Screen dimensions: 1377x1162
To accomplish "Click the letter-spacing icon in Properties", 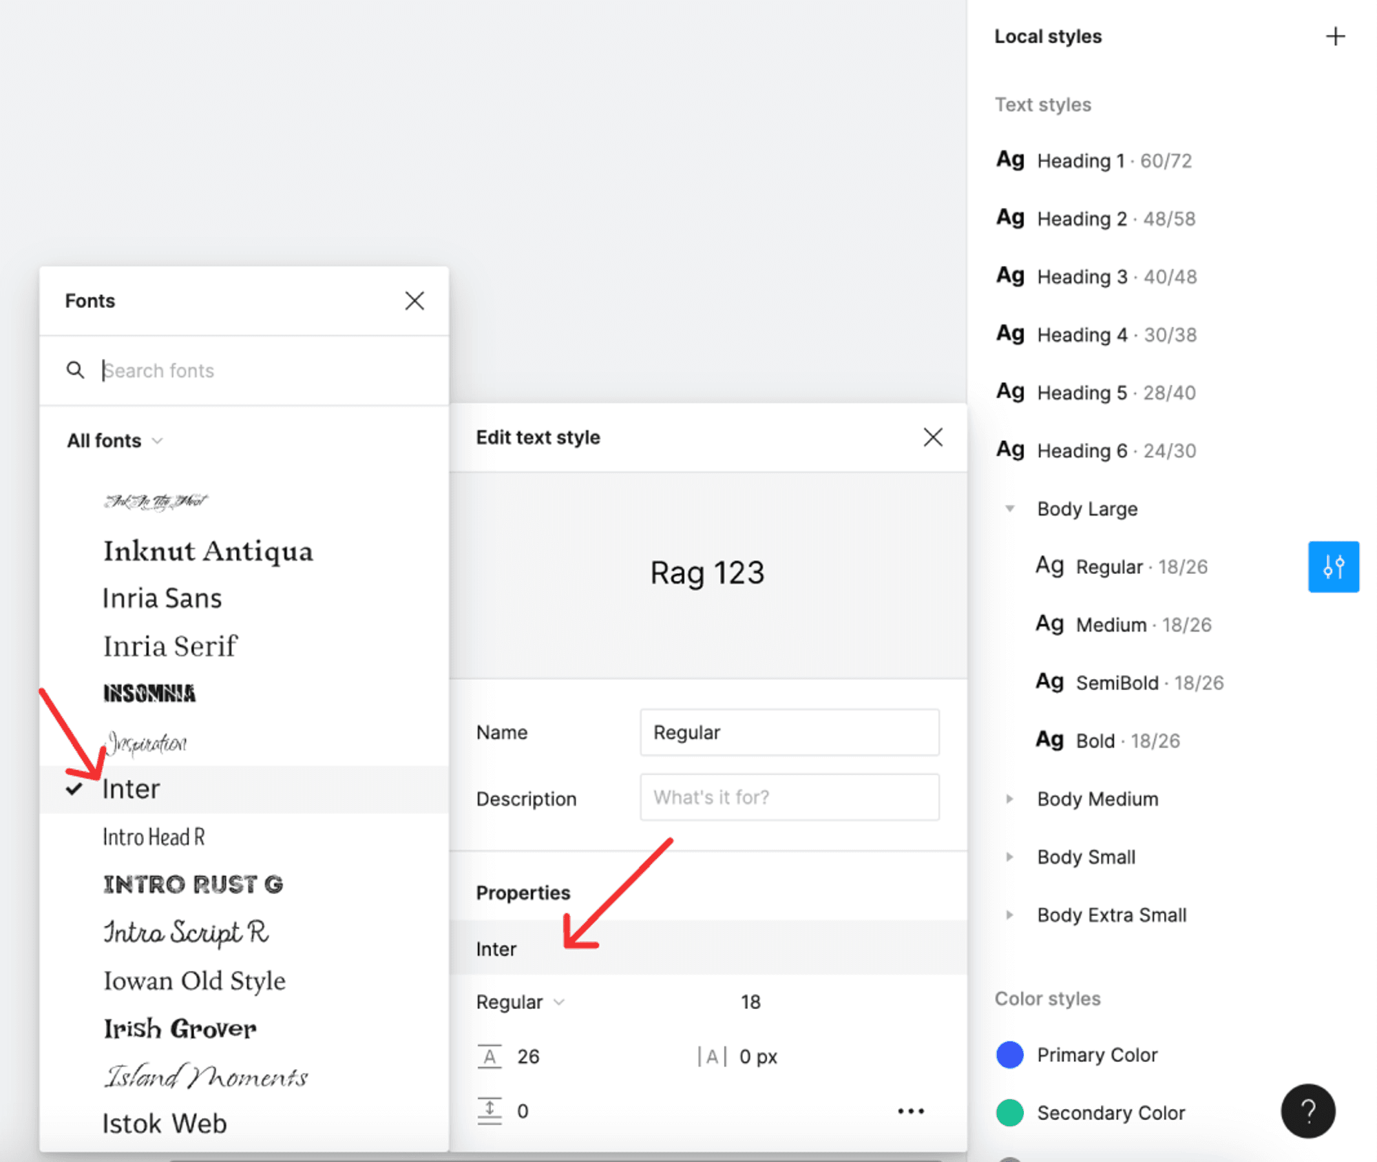I will (715, 1057).
